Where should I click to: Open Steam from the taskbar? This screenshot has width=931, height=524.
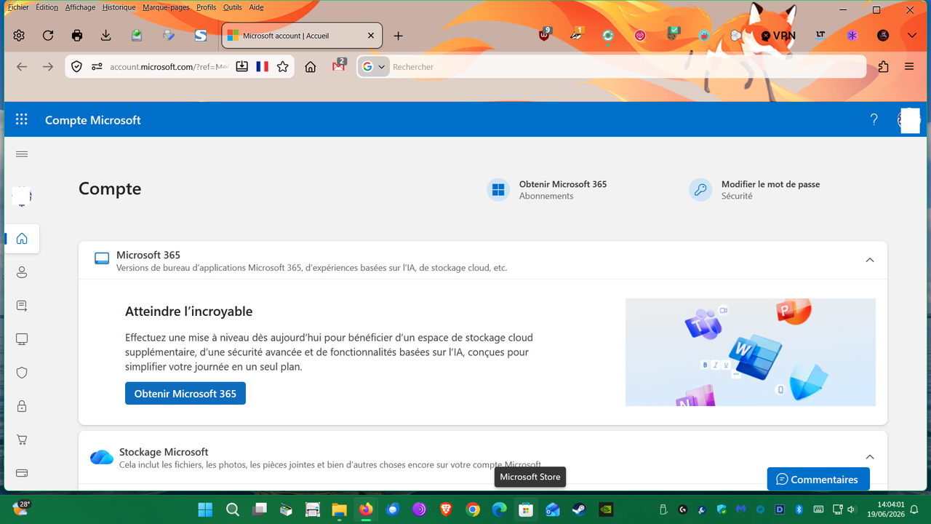pyautogui.click(x=579, y=509)
